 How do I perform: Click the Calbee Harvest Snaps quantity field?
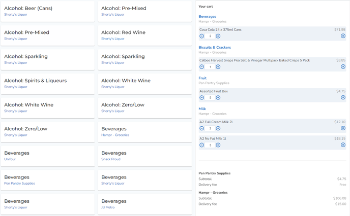pos(210,67)
